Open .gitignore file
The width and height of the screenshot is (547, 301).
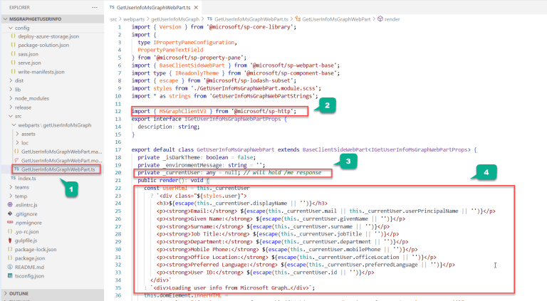(x=26, y=214)
